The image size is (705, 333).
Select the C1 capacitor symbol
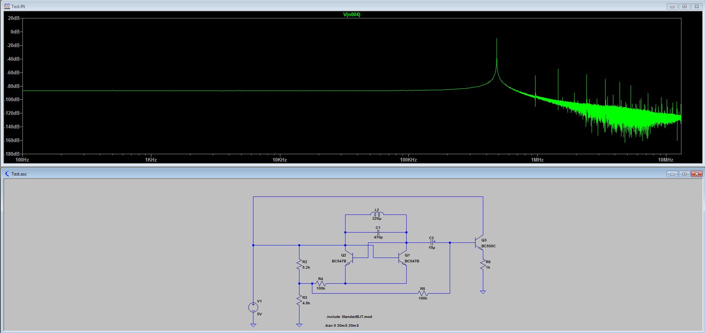tap(378, 232)
